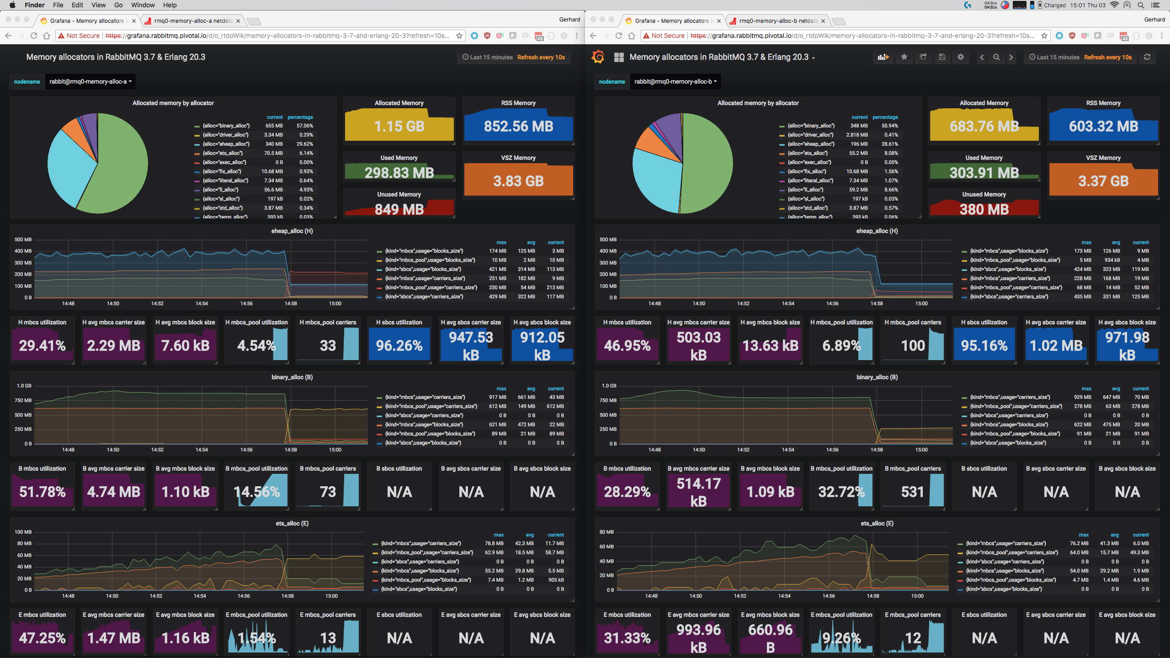Reload the page in the right browser window
This screenshot has width=1170, height=658.
click(618, 36)
